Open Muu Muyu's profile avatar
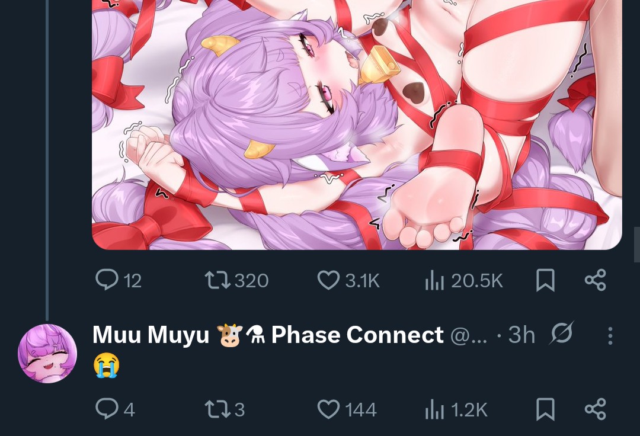 [47, 354]
